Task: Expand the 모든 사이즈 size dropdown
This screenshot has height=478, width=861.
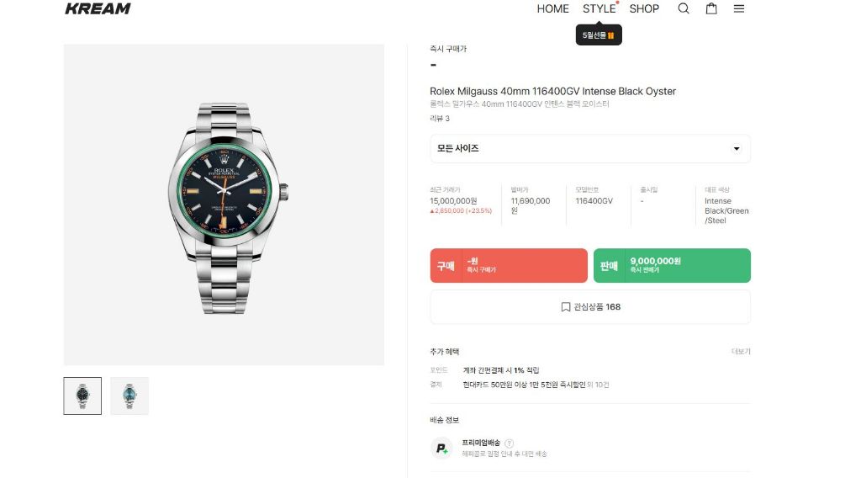Action: coord(590,149)
